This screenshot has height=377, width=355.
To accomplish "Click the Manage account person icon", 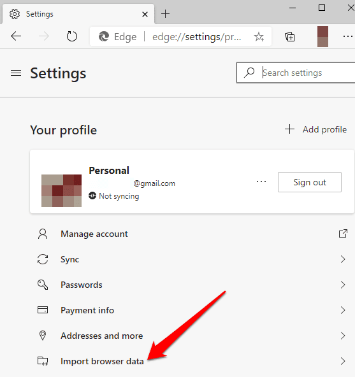I will 43,234.
